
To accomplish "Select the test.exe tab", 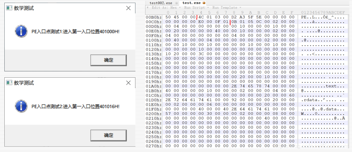I will click(192, 3).
